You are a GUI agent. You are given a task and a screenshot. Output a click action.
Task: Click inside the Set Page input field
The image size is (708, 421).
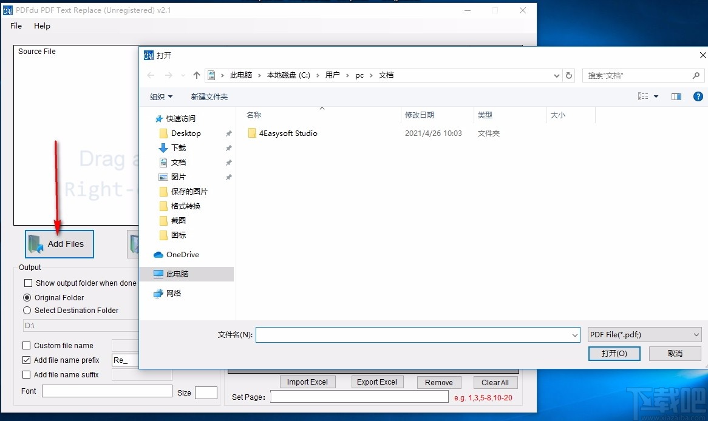[358, 396]
